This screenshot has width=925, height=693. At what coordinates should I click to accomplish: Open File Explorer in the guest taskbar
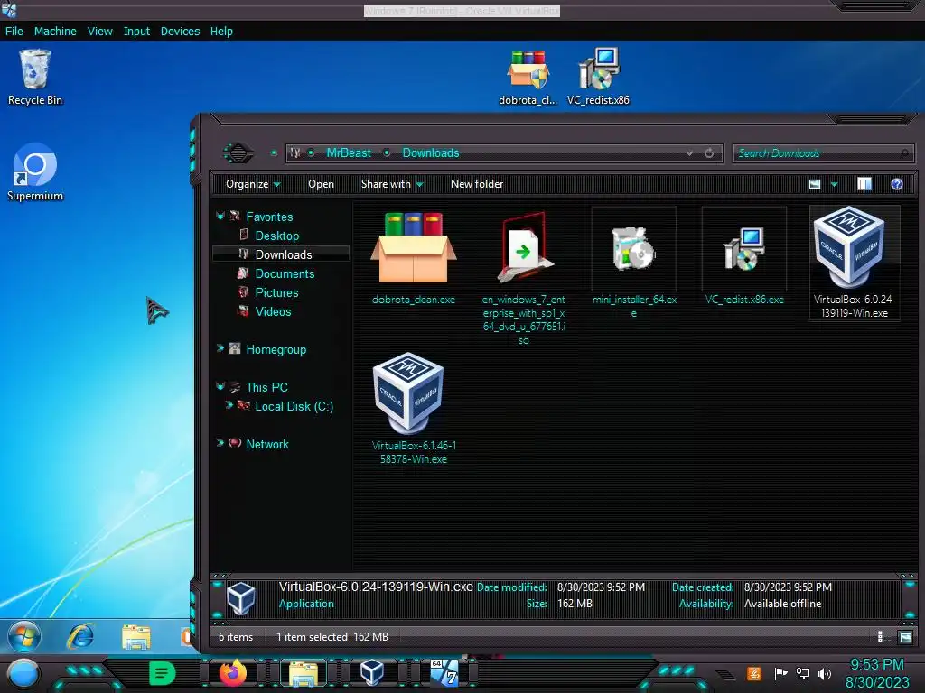136,637
